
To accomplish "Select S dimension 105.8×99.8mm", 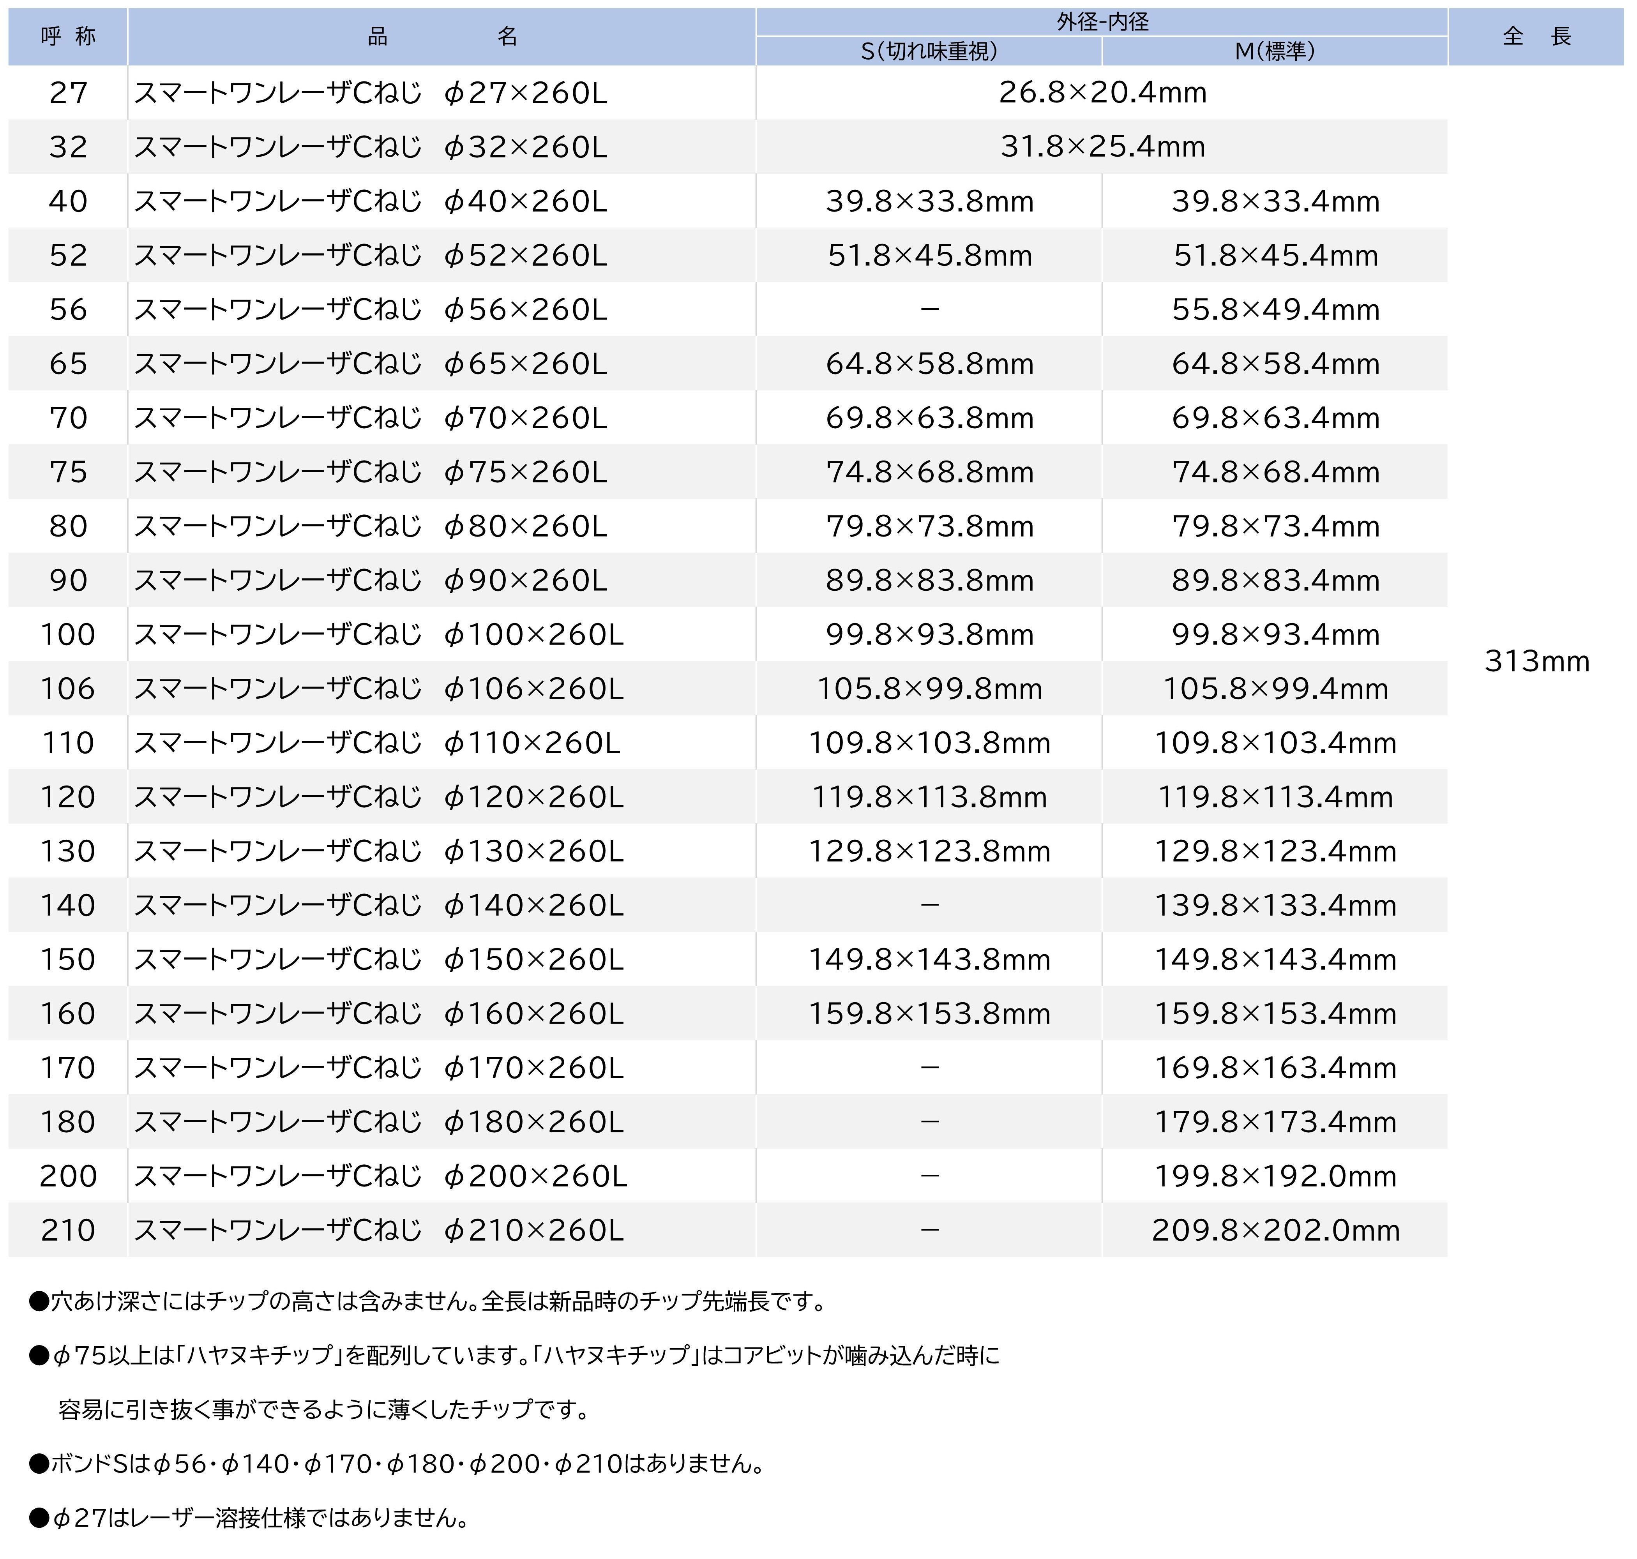I will (929, 688).
